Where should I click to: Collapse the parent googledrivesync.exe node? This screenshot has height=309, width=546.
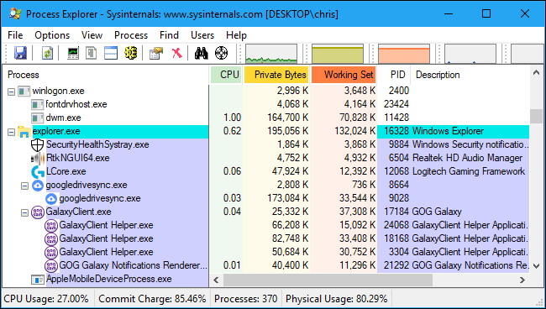pyautogui.click(x=24, y=186)
